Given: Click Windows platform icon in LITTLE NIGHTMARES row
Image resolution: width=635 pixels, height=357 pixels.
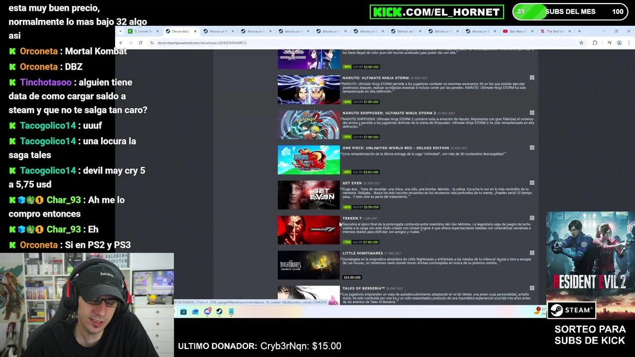Looking at the screenshot, I should (x=532, y=253).
